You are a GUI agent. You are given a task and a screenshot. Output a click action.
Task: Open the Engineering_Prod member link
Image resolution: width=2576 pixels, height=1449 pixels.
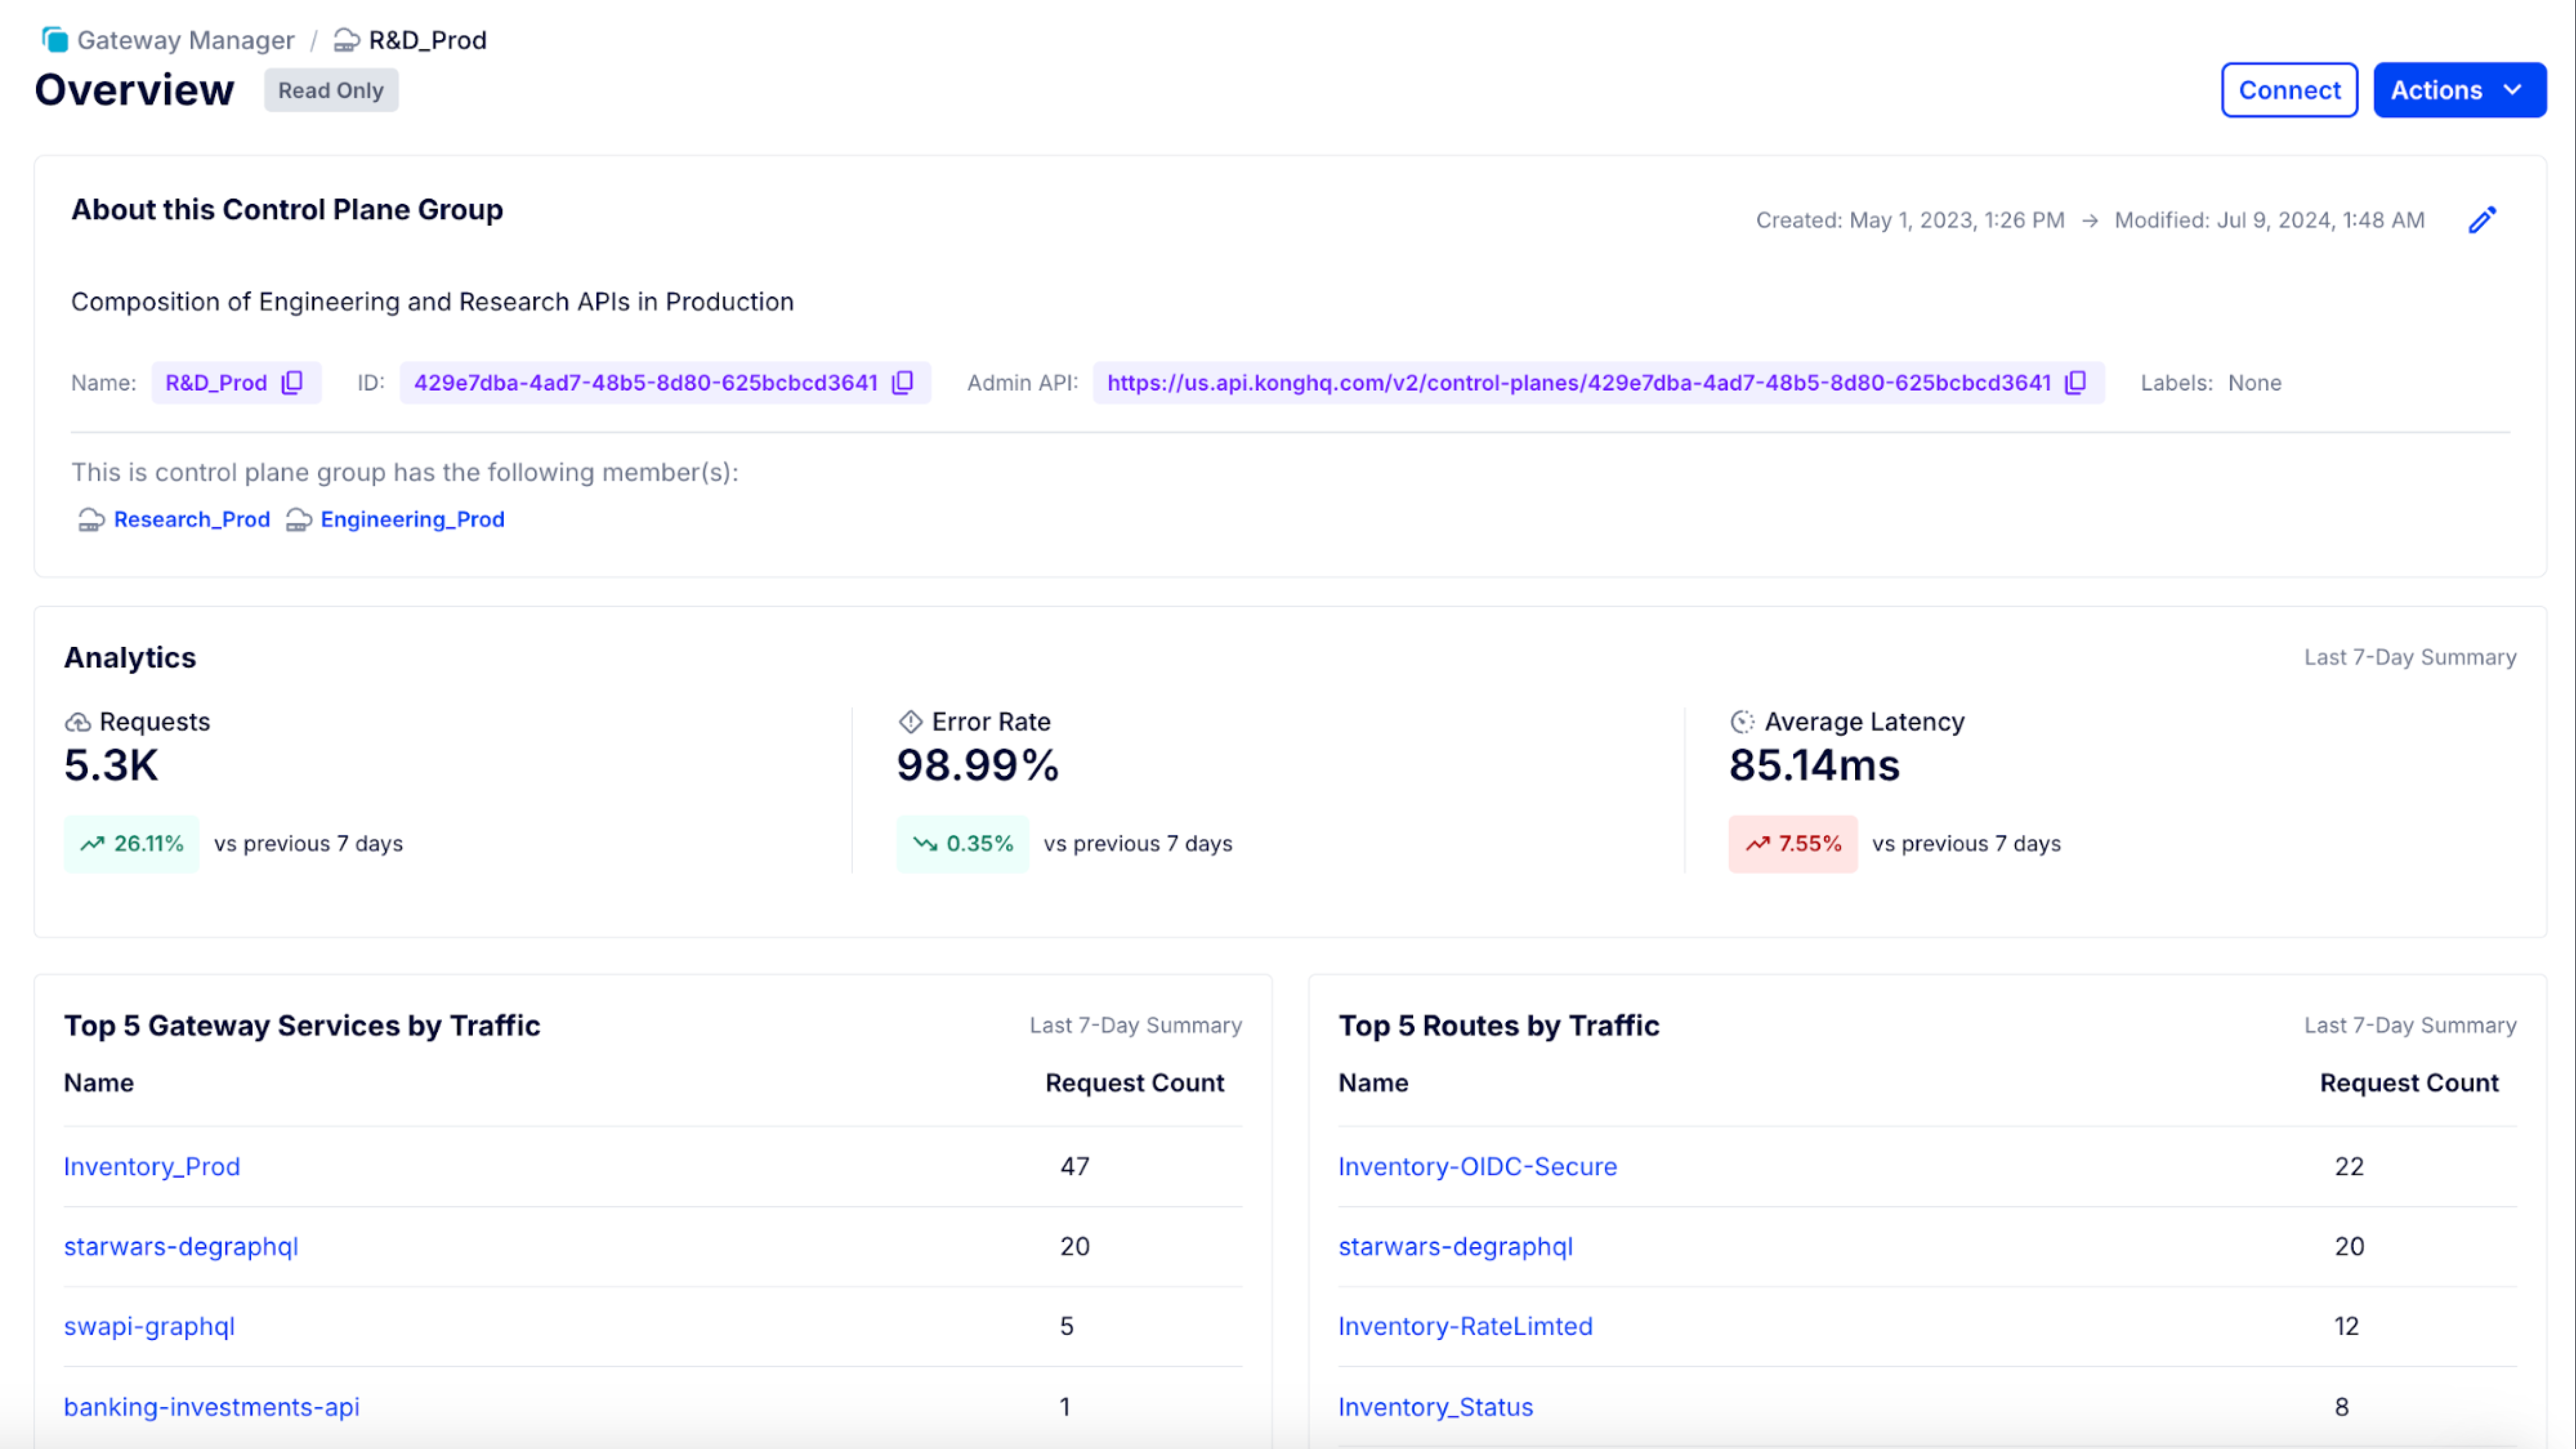412,519
